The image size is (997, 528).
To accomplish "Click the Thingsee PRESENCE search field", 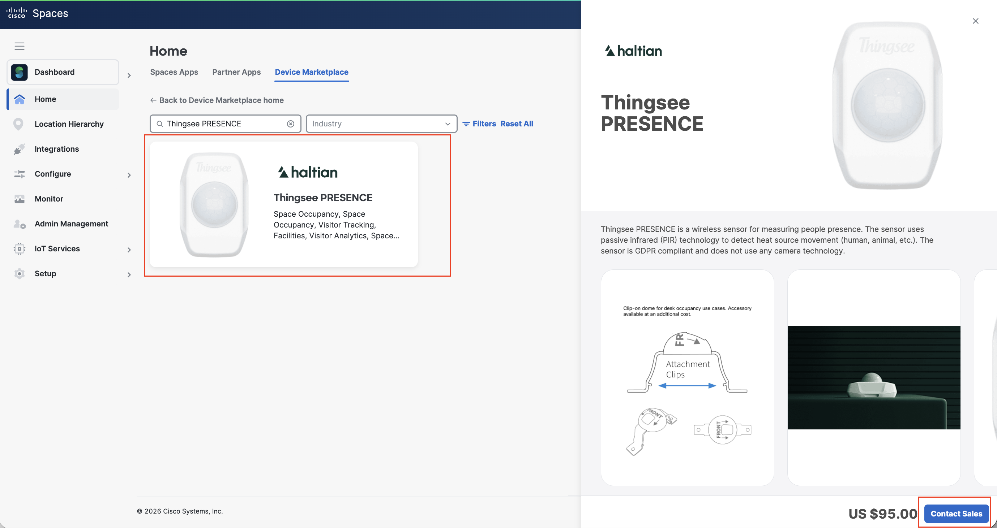I will tap(225, 124).
